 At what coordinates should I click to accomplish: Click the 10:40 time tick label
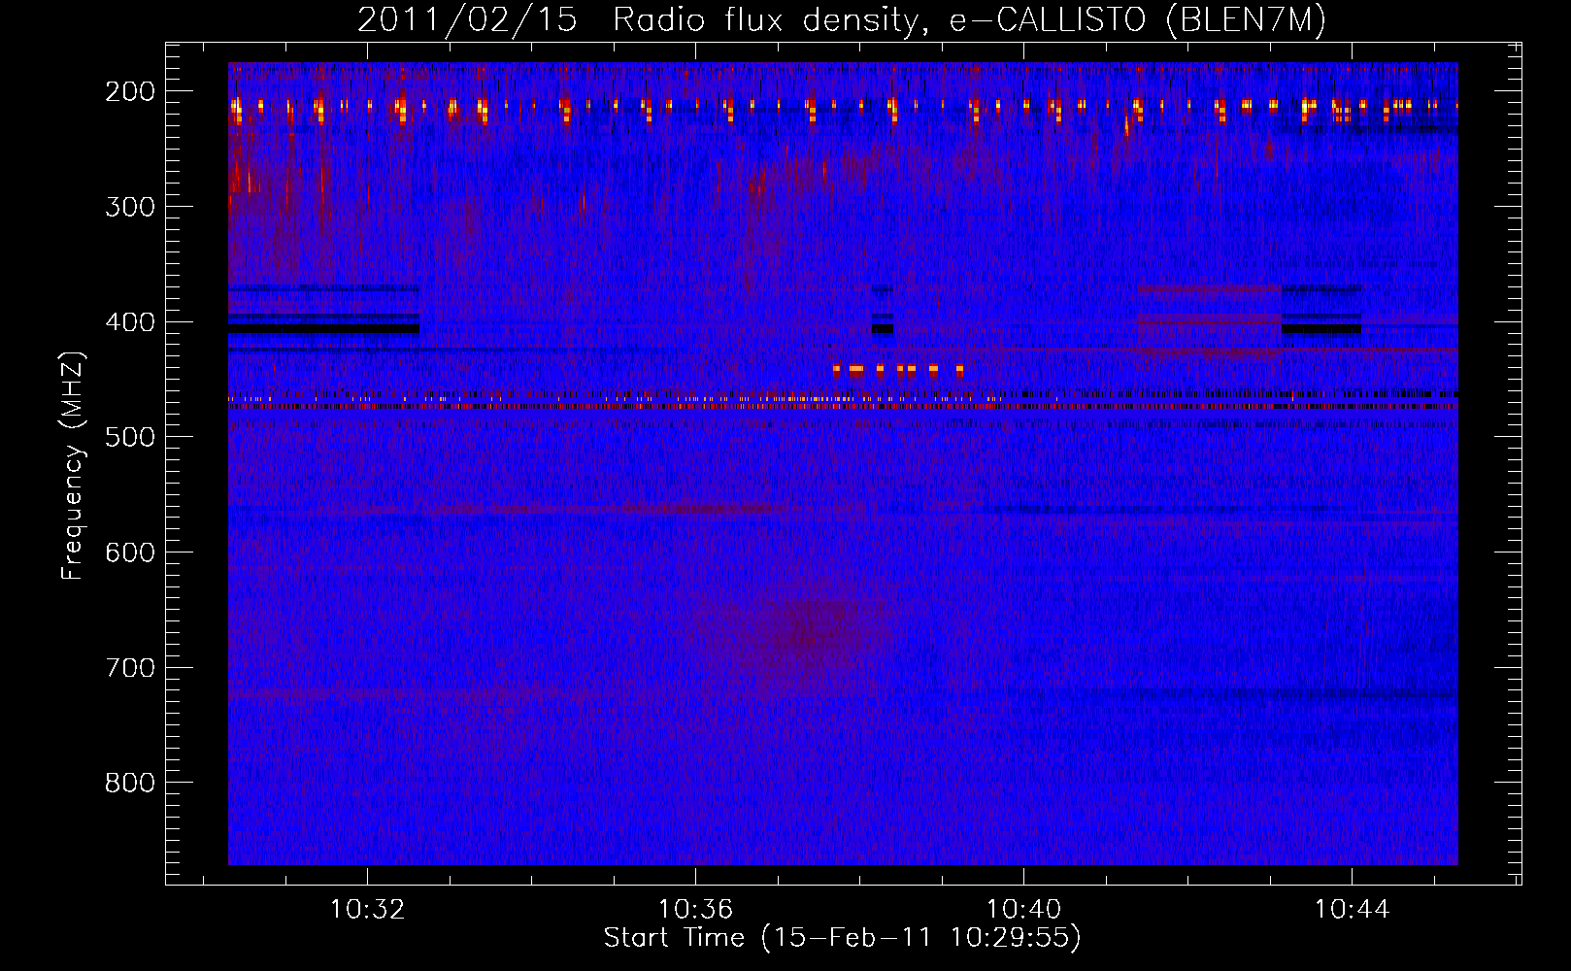pos(1023,910)
